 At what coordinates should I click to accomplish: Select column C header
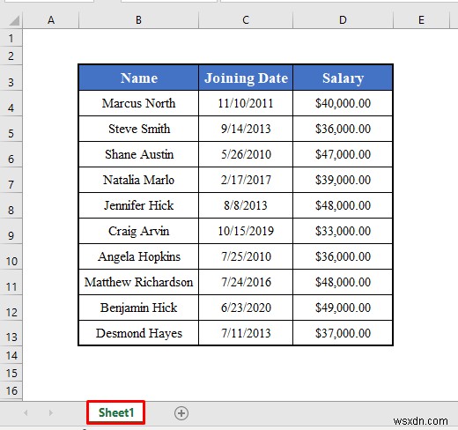click(246, 20)
